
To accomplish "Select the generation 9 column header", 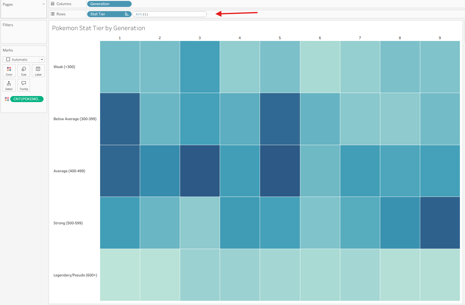I will (x=440, y=38).
